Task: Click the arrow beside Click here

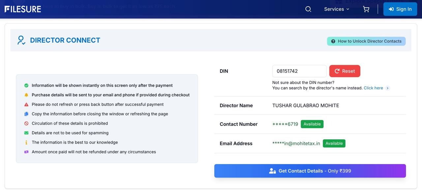Action: click(x=388, y=88)
